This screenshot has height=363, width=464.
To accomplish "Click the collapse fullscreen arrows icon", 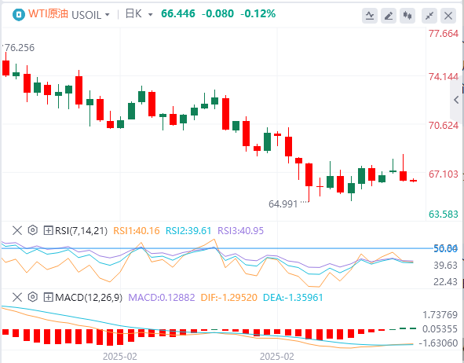I will (x=429, y=16).
